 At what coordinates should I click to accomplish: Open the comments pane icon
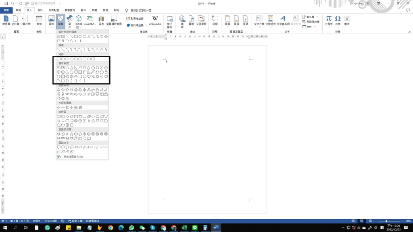coord(408,10)
